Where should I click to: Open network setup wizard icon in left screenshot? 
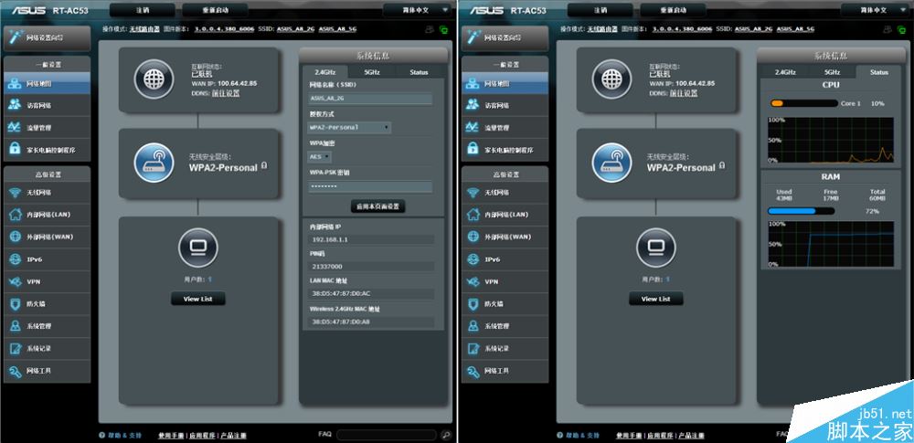pos(16,37)
